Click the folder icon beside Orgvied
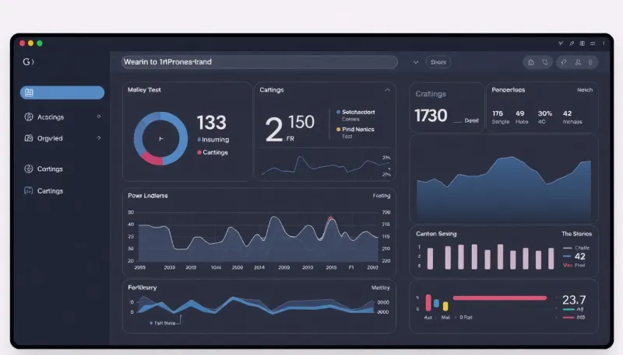 pyautogui.click(x=29, y=137)
